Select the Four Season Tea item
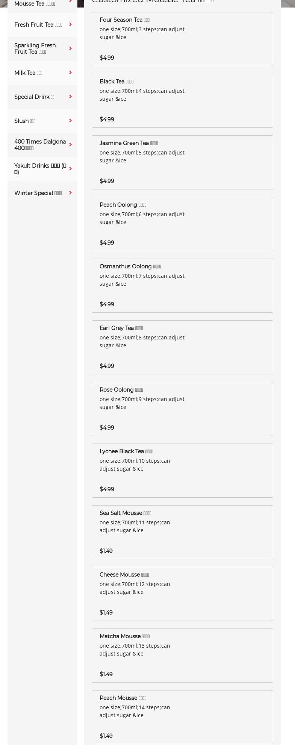Image resolution: width=295 pixels, height=745 pixels. tap(182, 39)
